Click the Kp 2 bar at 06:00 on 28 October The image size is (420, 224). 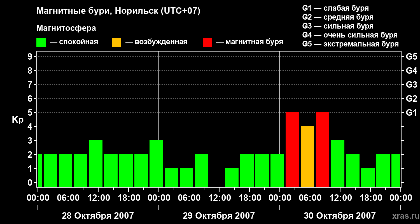66,171
